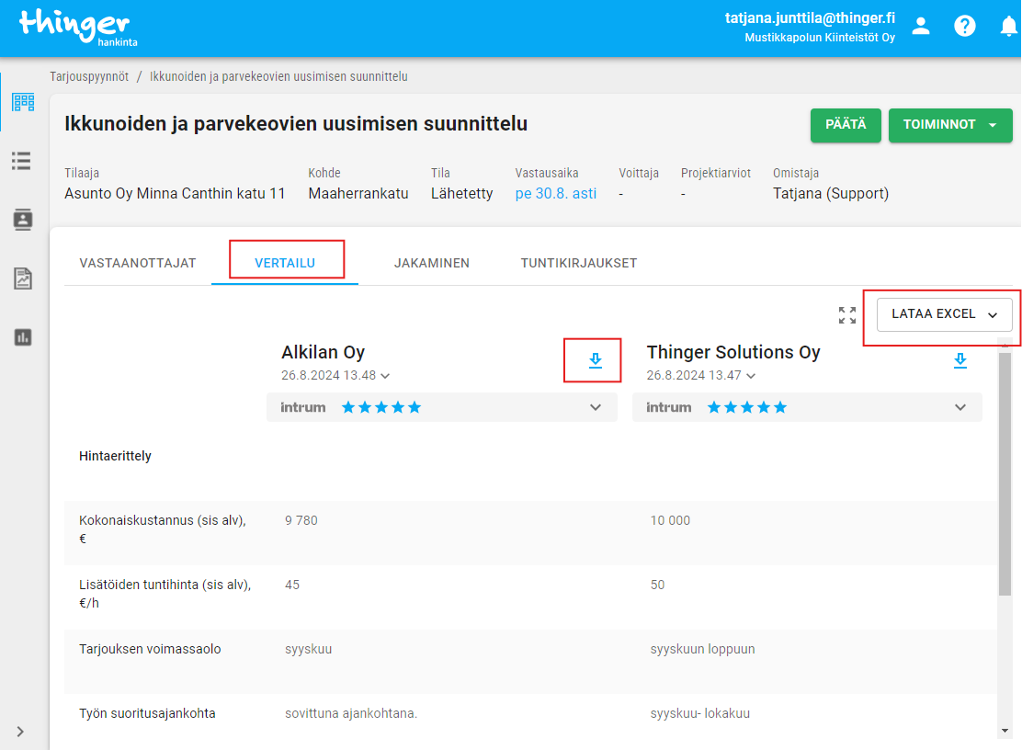Select Alkilan offer validity value syyskuu
This screenshot has height=750, width=1022.
pyautogui.click(x=308, y=650)
